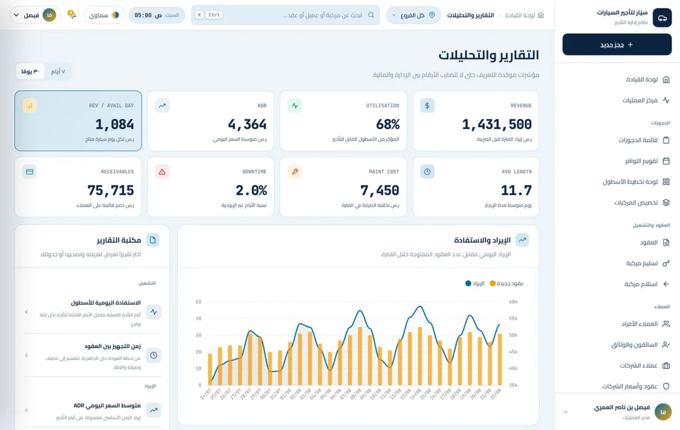Open السائقون والوثائق in sidebar
Screen dimensions: 680x430
(x=617, y=345)
